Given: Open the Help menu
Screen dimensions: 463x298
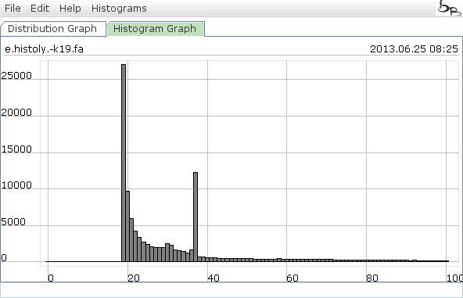Looking at the screenshot, I should point(70,9).
